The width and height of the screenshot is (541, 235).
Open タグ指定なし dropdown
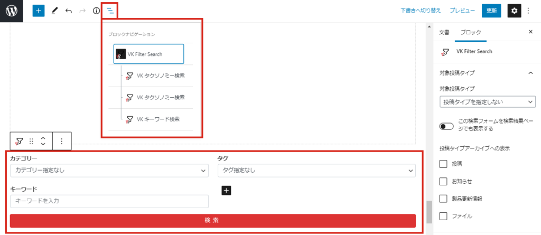pos(317,171)
